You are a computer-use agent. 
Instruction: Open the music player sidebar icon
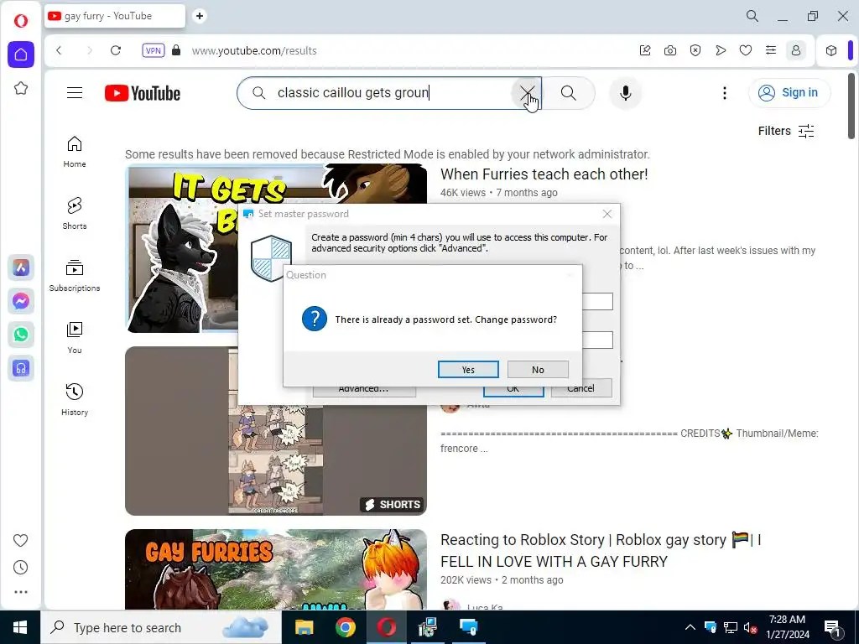click(21, 369)
